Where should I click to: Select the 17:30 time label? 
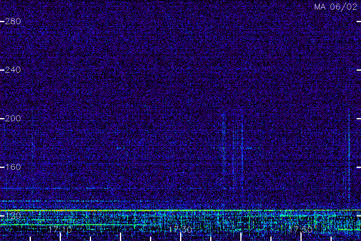(180, 229)
